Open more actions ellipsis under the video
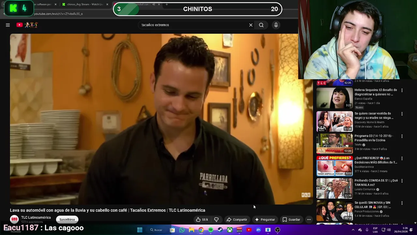Image resolution: width=417 pixels, height=235 pixels. pos(309,220)
